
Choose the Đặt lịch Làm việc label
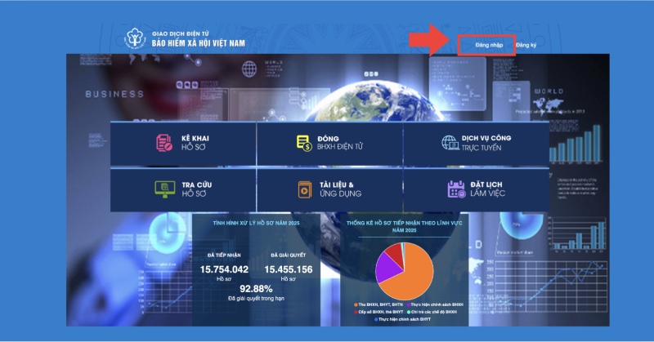tap(490, 189)
